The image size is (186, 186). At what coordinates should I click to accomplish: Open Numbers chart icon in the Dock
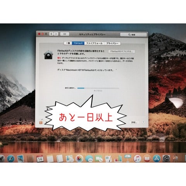[x=118, y=158]
